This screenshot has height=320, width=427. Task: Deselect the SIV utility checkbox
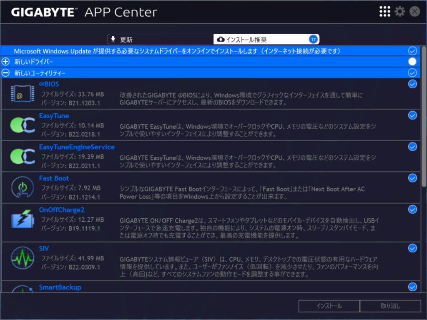(412, 248)
